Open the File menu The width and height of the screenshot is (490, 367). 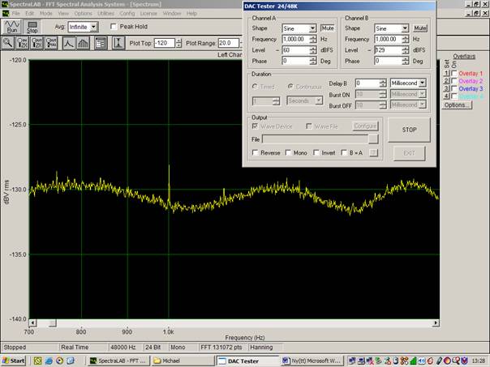(x=15, y=14)
